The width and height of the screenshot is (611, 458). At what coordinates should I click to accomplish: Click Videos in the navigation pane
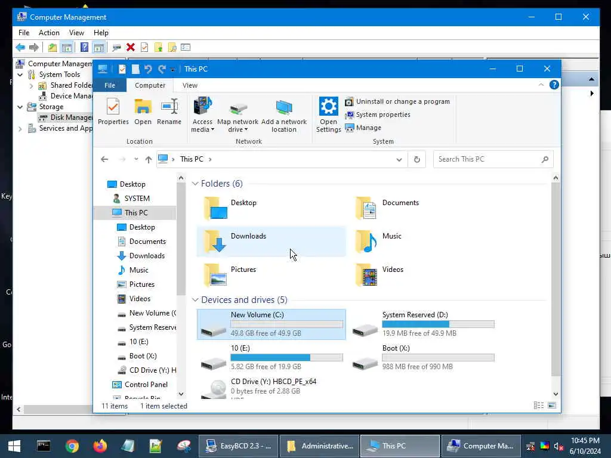click(140, 299)
